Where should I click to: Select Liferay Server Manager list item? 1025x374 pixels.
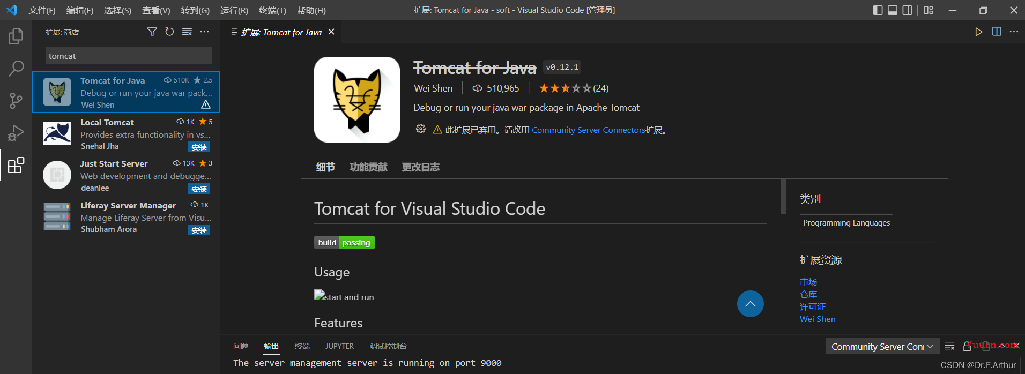[126, 217]
